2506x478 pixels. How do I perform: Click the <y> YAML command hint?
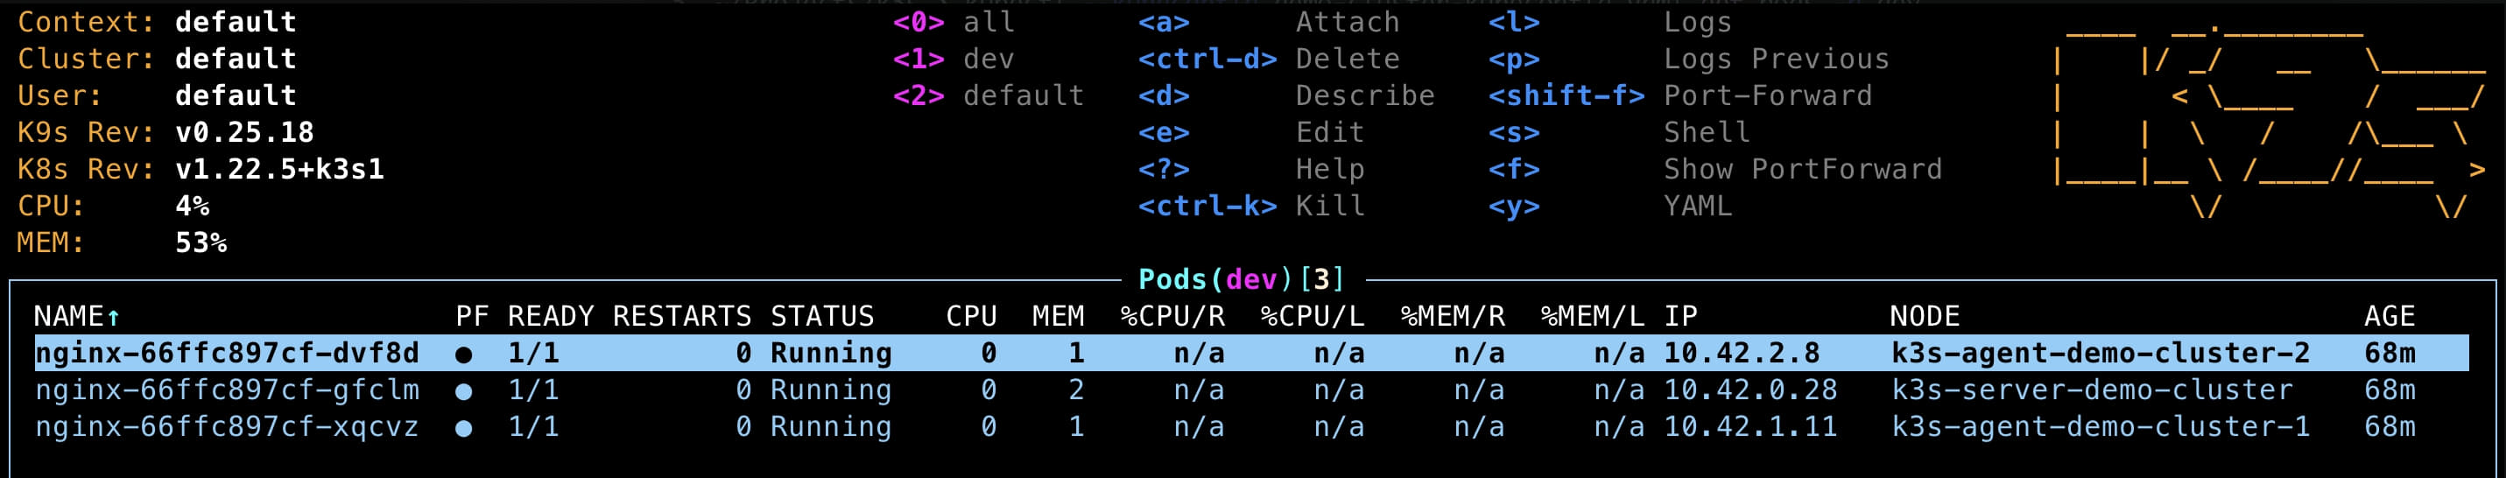pyautogui.click(x=1610, y=207)
